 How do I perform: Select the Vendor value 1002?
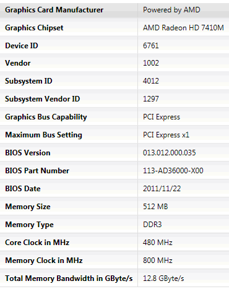coord(151,63)
